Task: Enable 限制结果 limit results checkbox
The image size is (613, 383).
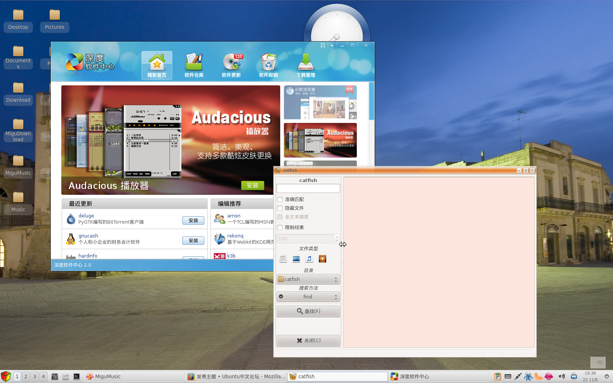Action: click(280, 228)
